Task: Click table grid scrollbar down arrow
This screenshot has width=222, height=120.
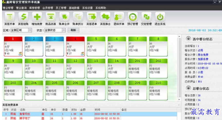Action: click(x=179, y=100)
